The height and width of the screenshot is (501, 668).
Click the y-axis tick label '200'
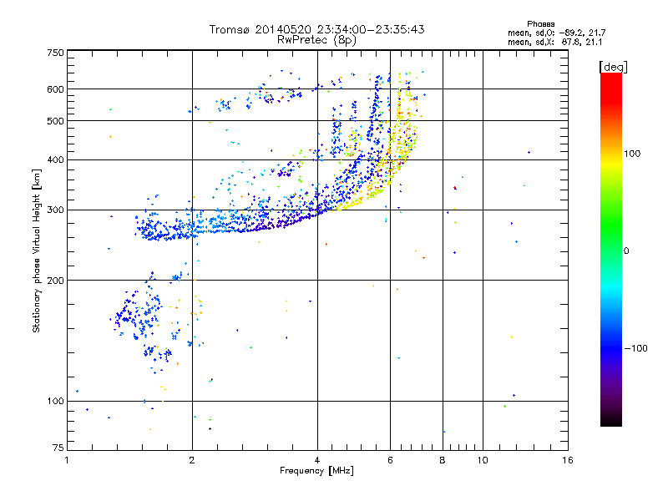click(55, 281)
